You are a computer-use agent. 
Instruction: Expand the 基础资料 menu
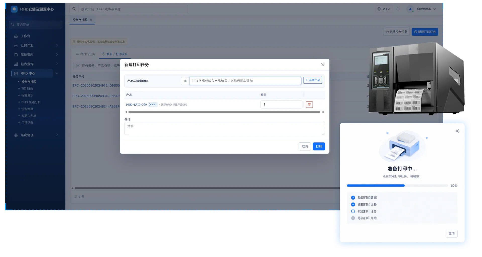click(x=57, y=55)
